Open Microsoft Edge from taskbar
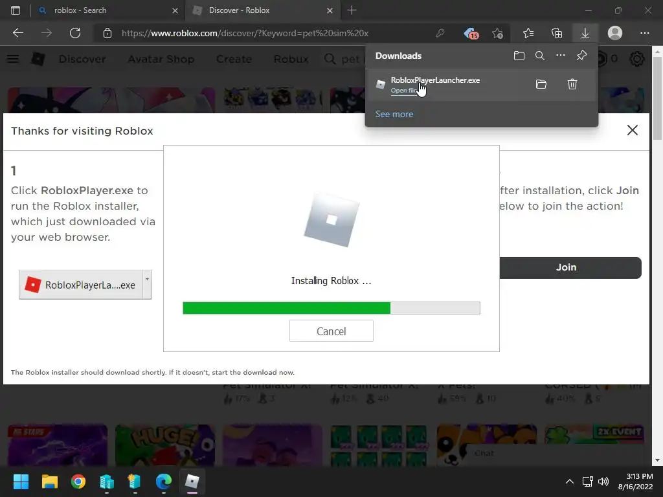Viewport: 663px width, 497px height. [x=164, y=481]
